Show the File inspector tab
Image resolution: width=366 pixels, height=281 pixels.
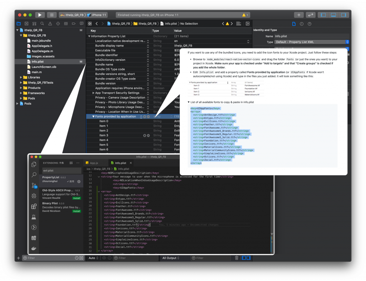tap(294, 24)
